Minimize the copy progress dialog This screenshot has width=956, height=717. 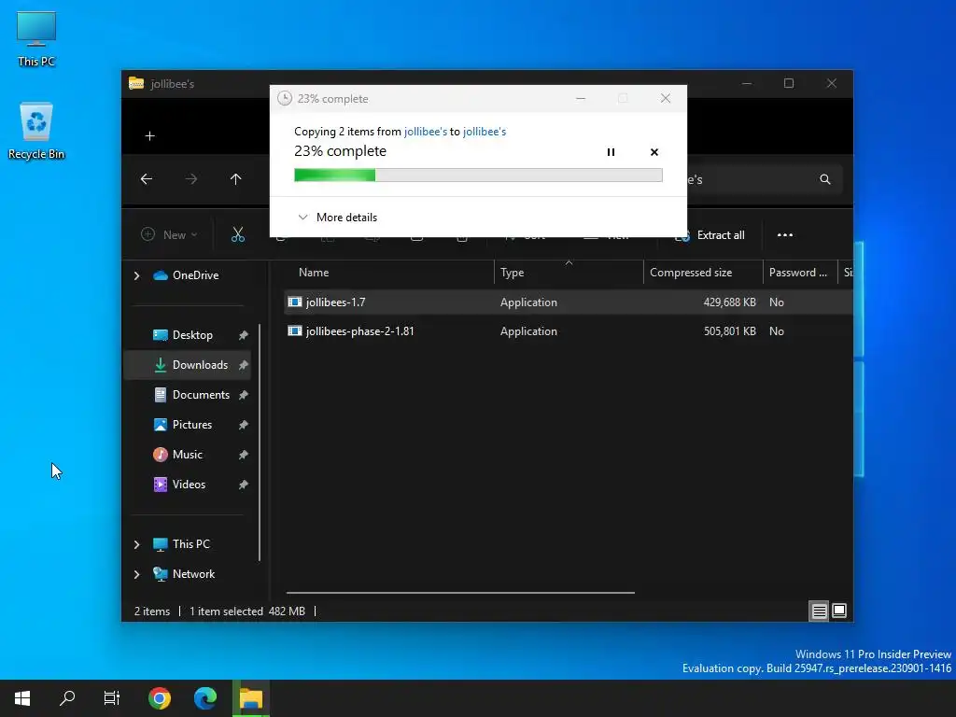coord(581,98)
